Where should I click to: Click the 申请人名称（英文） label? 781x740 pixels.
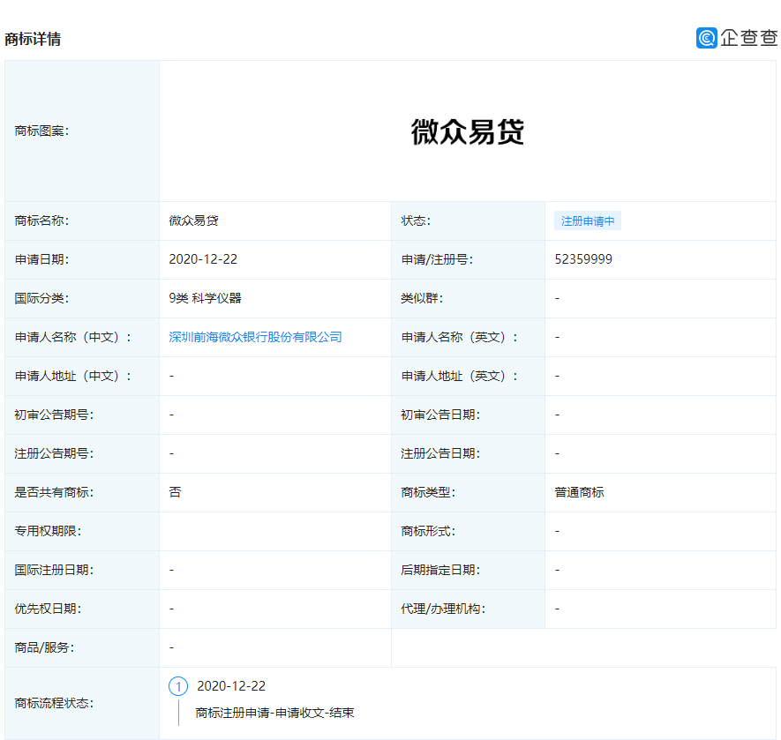tap(459, 337)
